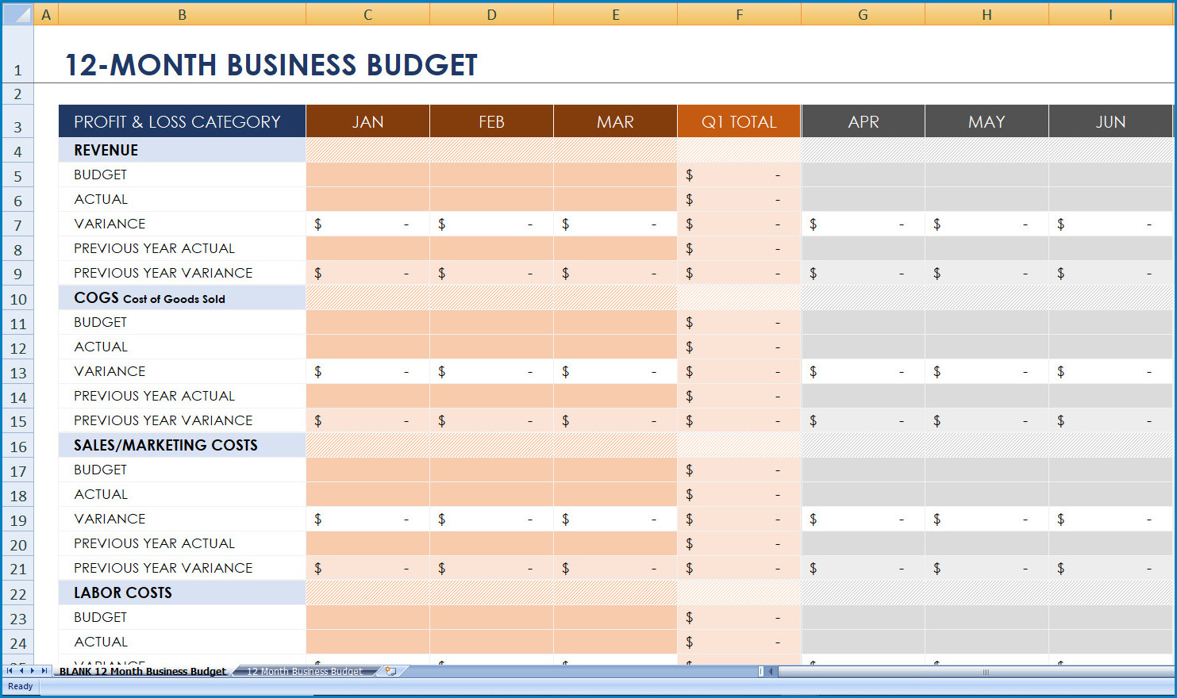
Task: Click the next sheet navigation arrow
Action: tap(33, 671)
